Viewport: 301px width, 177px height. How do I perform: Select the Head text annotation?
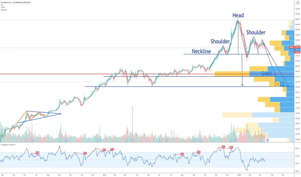pos(238,15)
